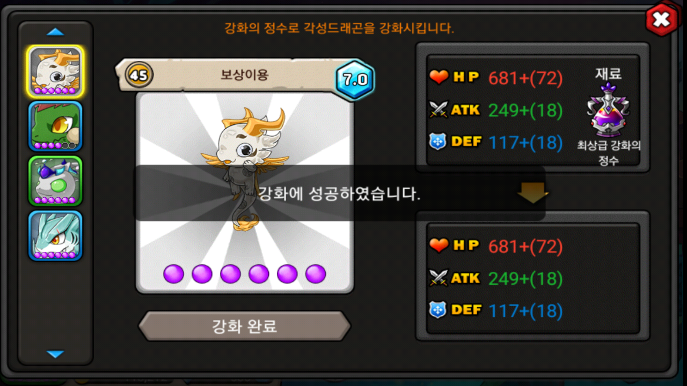Close the enhancement window with red X
Viewport: 687px width, 386px height.
661,19
